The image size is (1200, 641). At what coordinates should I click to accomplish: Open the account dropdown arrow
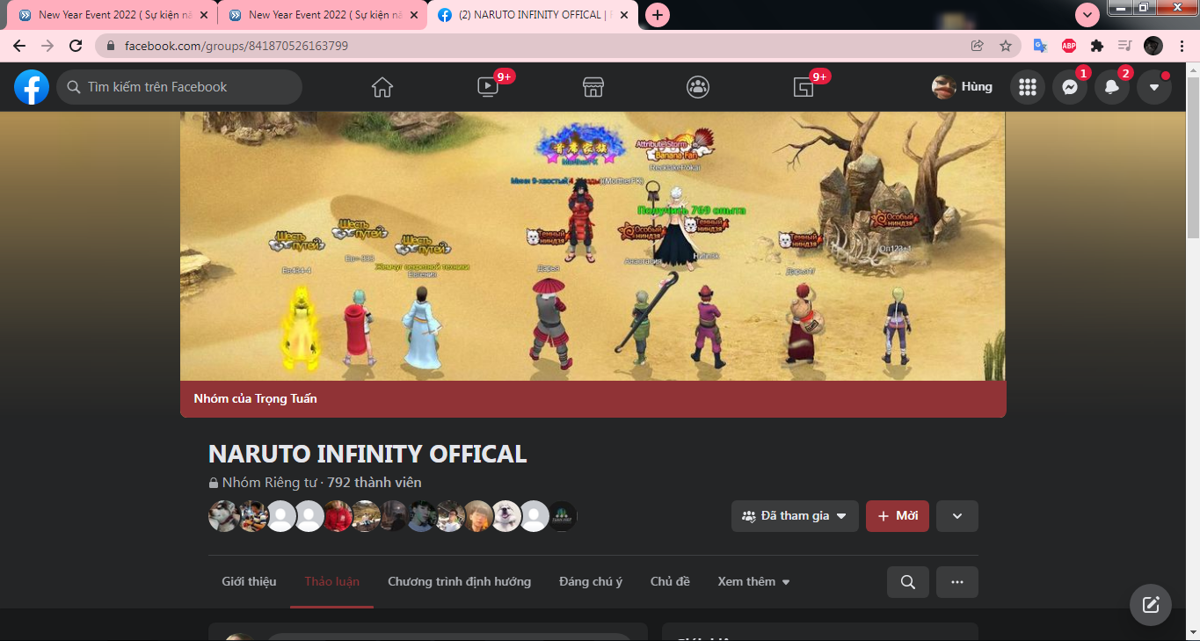point(1154,87)
